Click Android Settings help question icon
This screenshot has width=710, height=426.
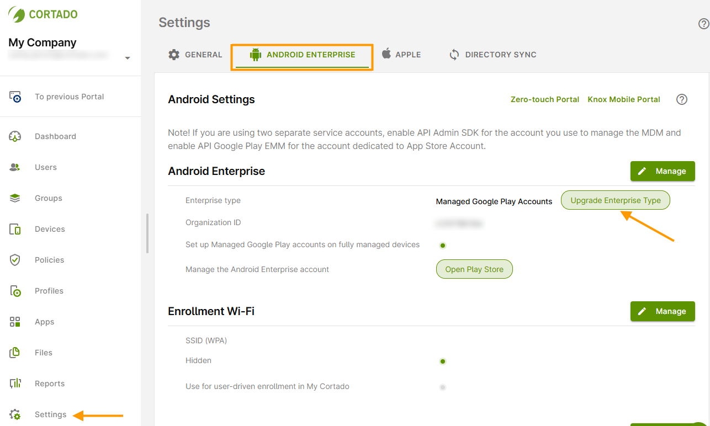coord(682,99)
